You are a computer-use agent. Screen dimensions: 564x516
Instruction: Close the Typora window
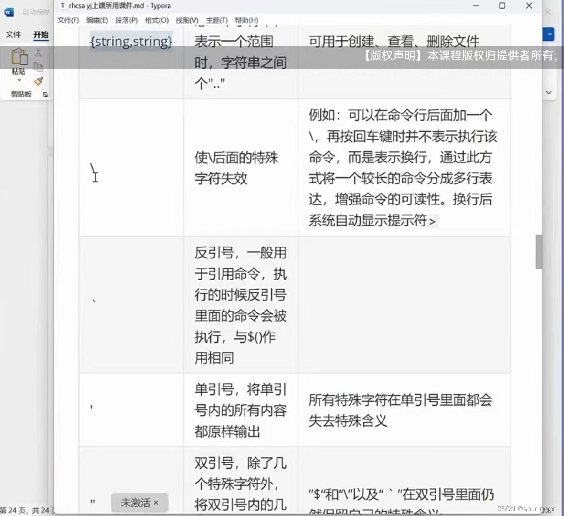pos(529,6)
